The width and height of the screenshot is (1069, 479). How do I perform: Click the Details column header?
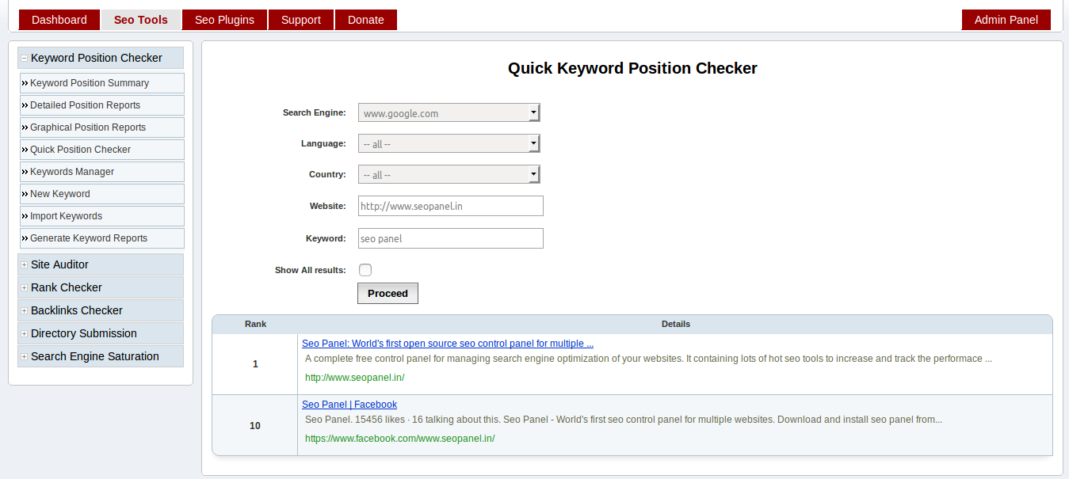click(676, 324)
